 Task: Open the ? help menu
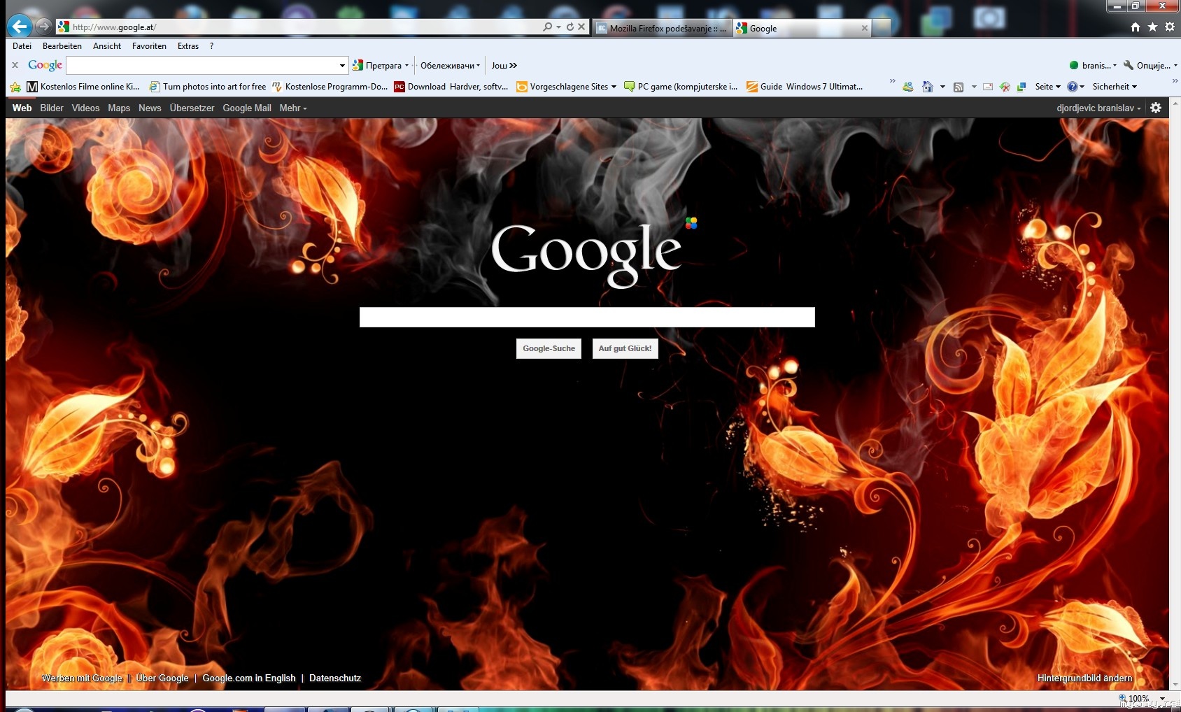pyautogui.click(x=212, y=46)
